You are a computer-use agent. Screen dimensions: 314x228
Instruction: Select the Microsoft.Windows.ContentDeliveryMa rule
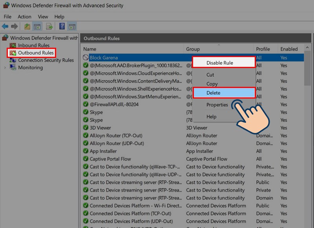click(136, 81)
